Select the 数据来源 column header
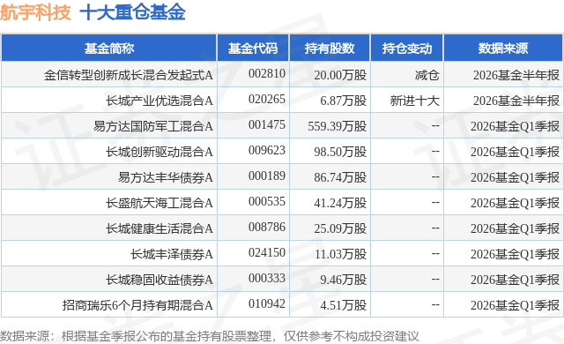This screenshot has height=344, width=564. [503, 49]
